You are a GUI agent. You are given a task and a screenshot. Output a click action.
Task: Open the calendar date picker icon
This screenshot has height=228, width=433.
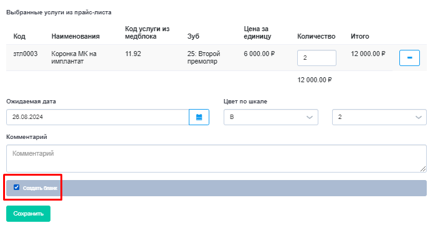(199, 117)
